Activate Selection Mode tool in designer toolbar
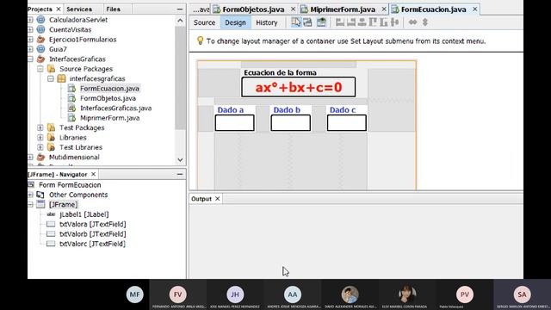This screenshot has width=551, height=310. tap(296, 22)
